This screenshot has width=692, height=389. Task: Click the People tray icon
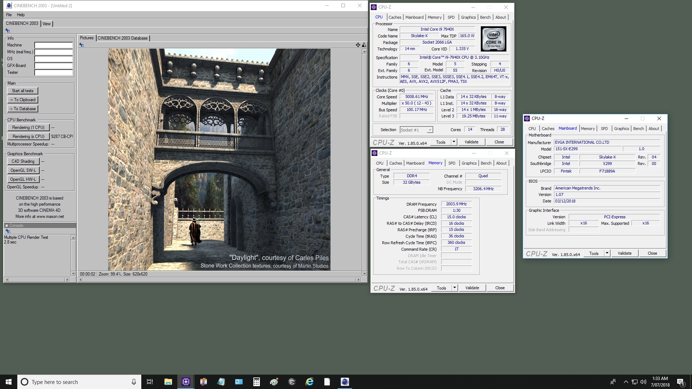pyautogui.click(x=613, y=382)
